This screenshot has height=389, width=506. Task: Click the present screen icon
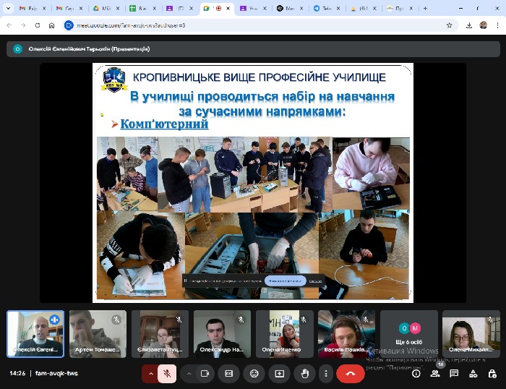pyautogui.click(x=279, y=374)
